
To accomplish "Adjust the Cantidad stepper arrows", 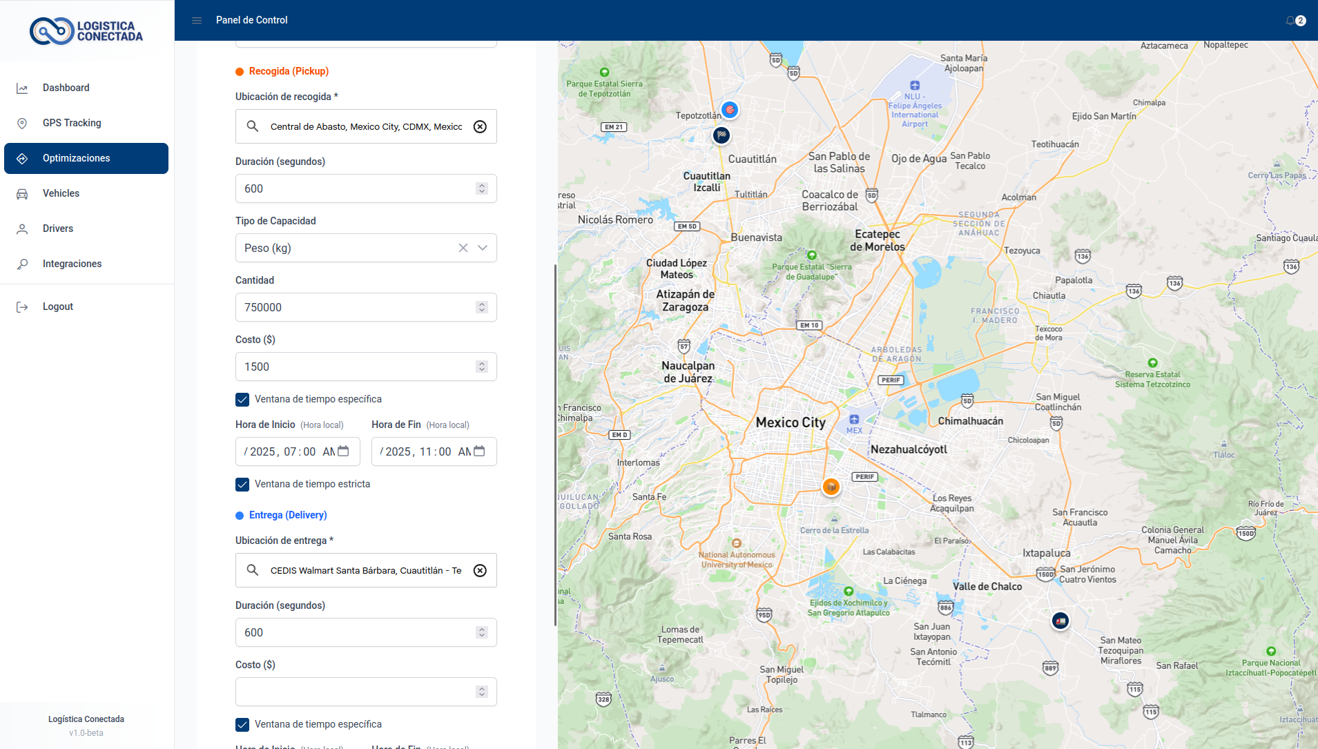I will click(482, 307).
